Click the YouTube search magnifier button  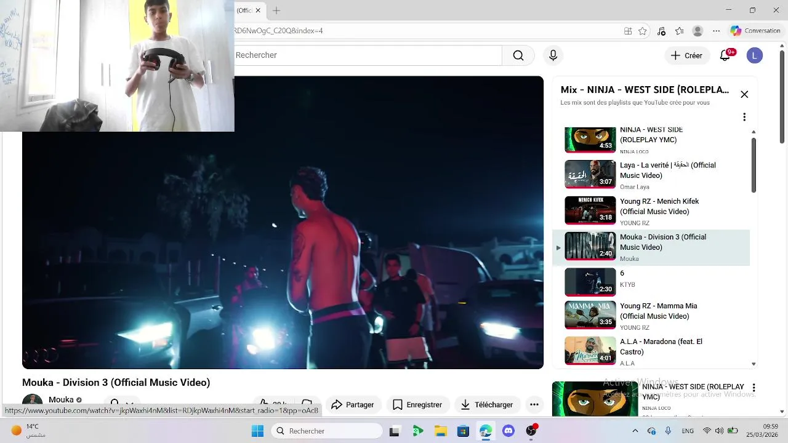[x=518, y=55]
